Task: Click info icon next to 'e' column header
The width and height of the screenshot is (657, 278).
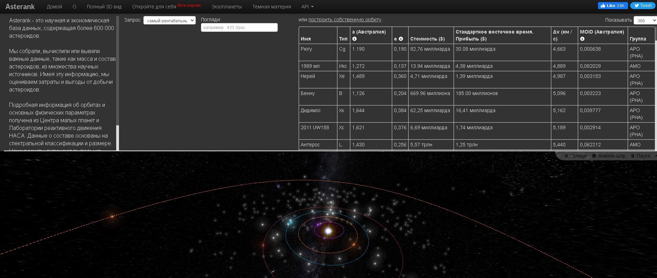Action: [x=401, y=39]
